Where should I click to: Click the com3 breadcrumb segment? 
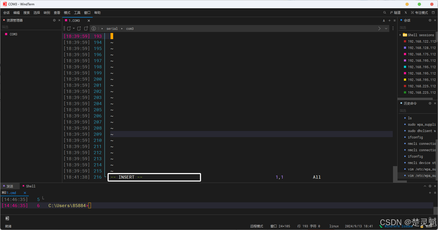(x=130, y=28)
